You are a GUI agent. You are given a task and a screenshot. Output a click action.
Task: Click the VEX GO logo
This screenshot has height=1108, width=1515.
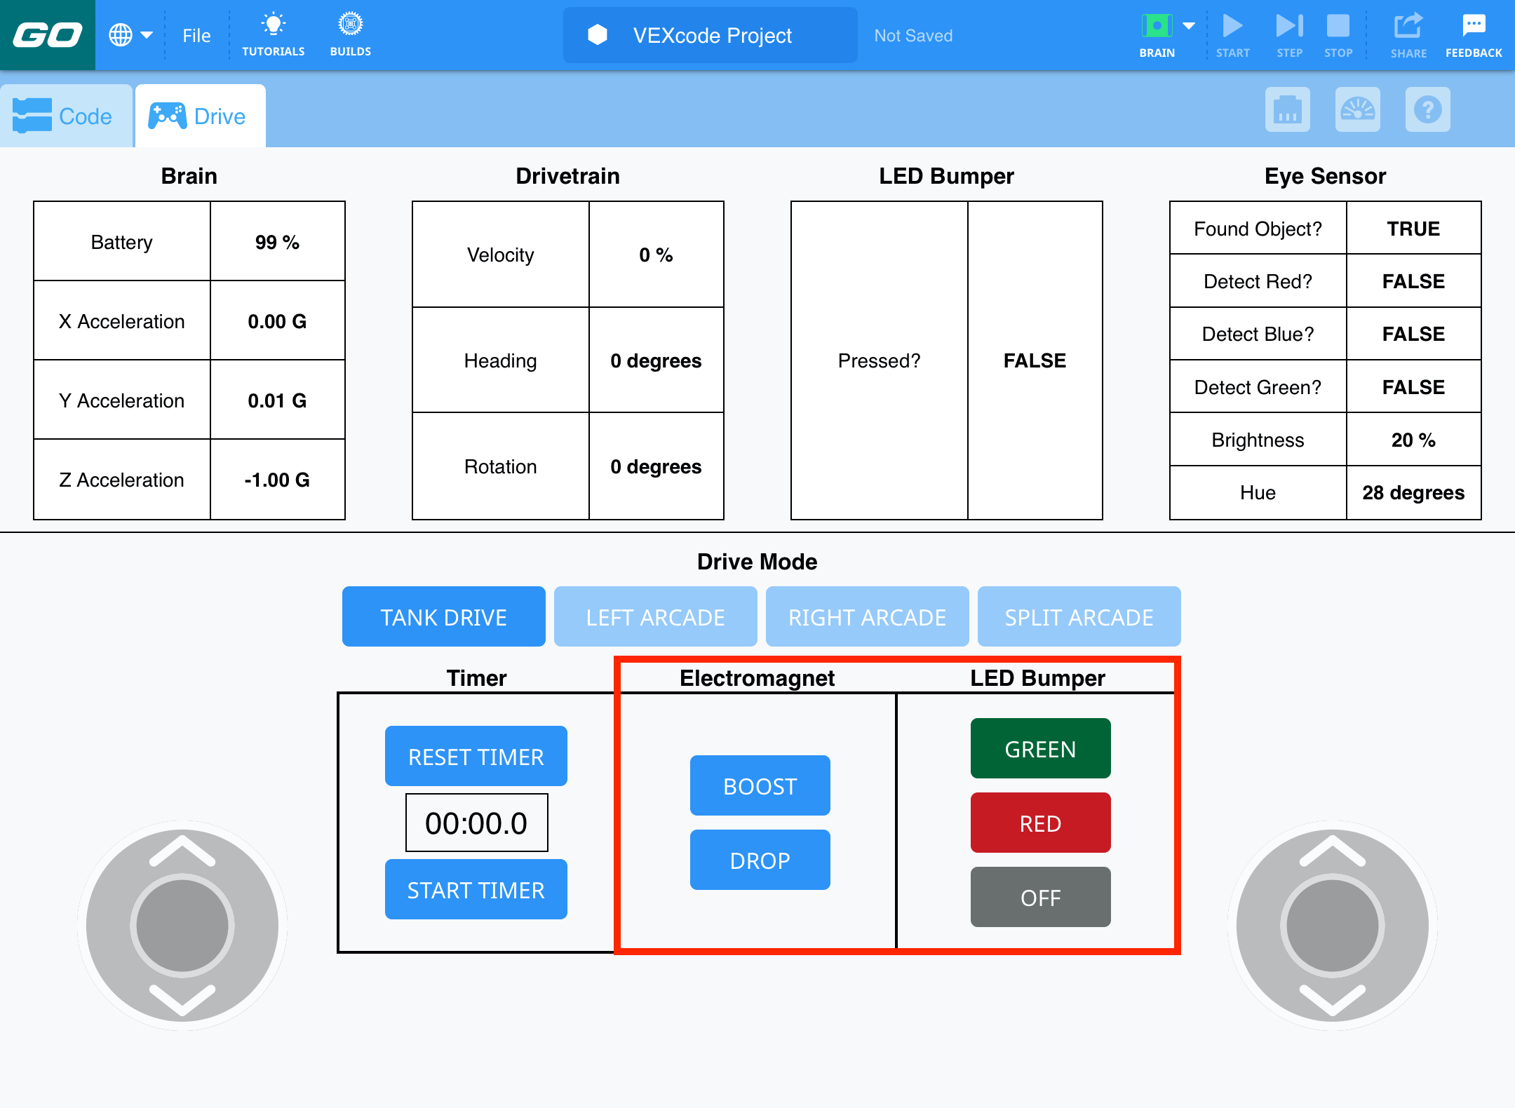tap(48, 35)
